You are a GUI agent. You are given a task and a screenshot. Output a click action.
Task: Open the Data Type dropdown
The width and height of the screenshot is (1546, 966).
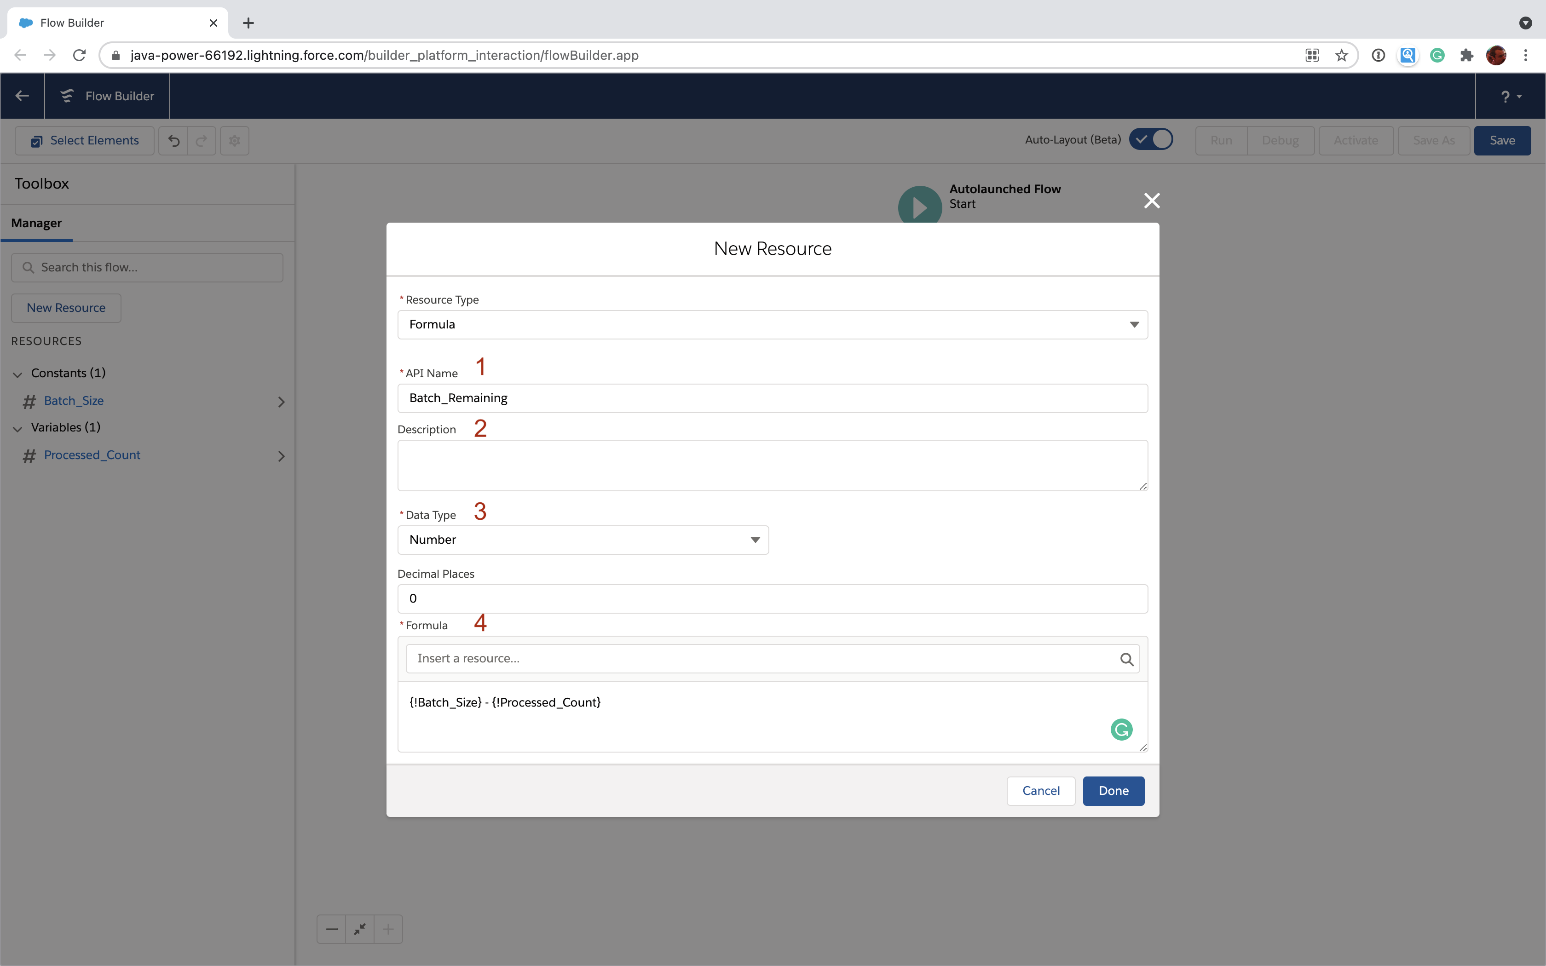[x=583, y=539]
